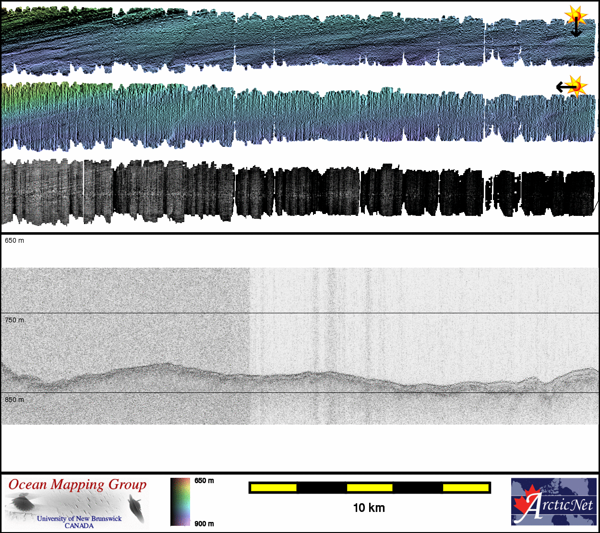
Task: Select the rightmost yellow scale bar segment
Action: tap(465, 488)
